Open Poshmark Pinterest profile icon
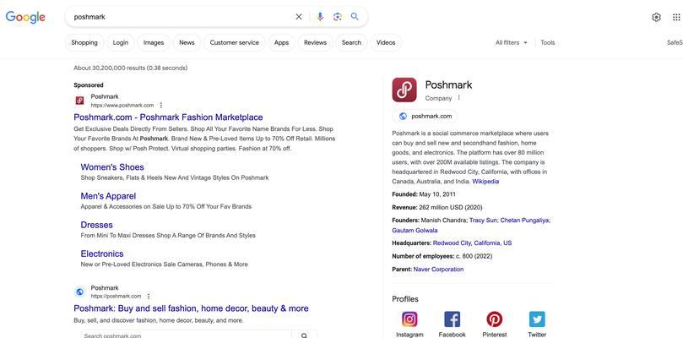Image resolution: width=683 pixels, height=338 pixels. click(495, 319)
